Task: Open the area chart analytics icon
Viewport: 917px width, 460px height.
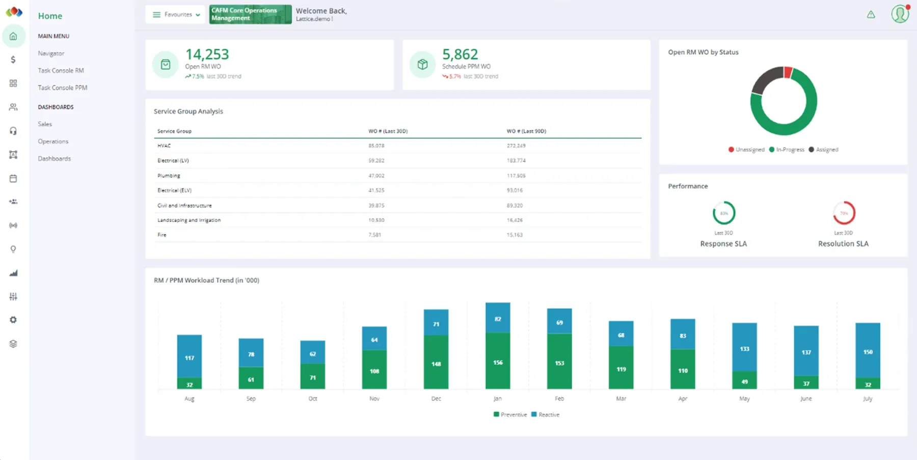Action: [13, 273]
